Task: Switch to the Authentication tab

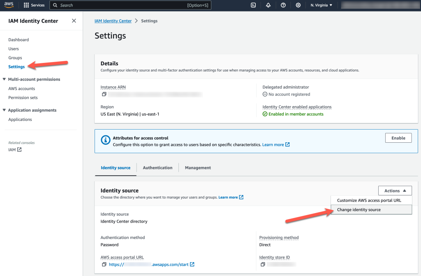Action: (x=157, y=167)
